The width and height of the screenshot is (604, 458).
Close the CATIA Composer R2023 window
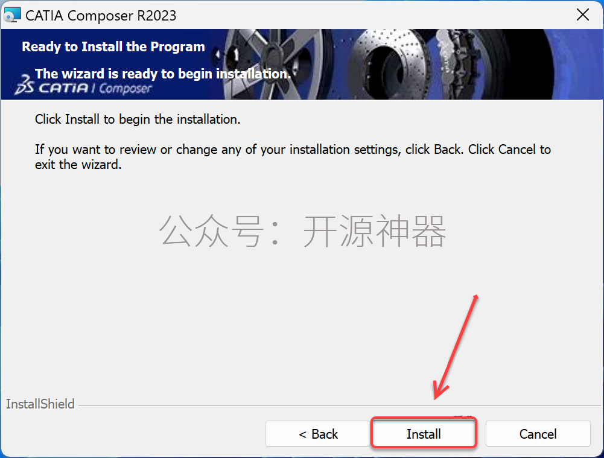[582, 15]
